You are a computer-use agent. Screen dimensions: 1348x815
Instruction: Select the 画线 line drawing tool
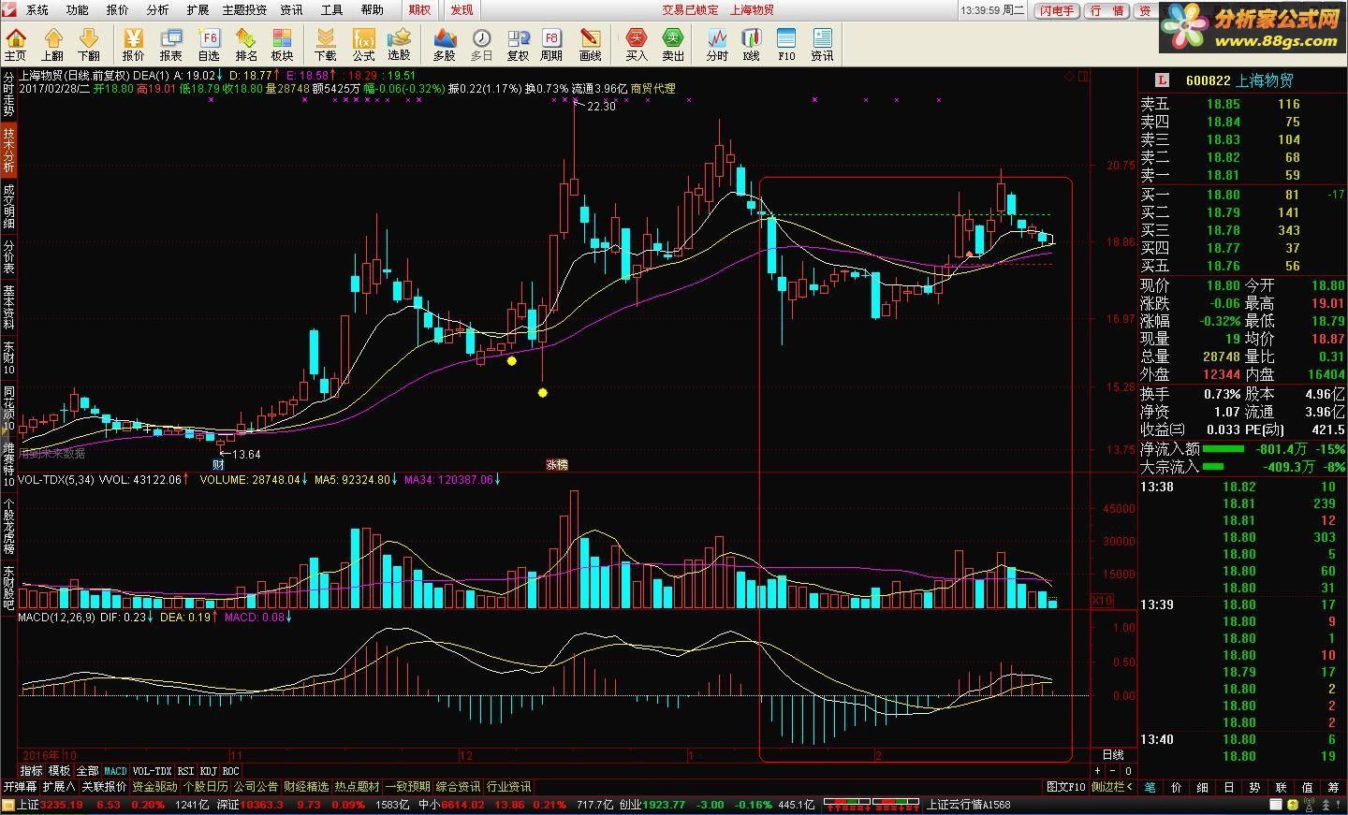(591, 44)
